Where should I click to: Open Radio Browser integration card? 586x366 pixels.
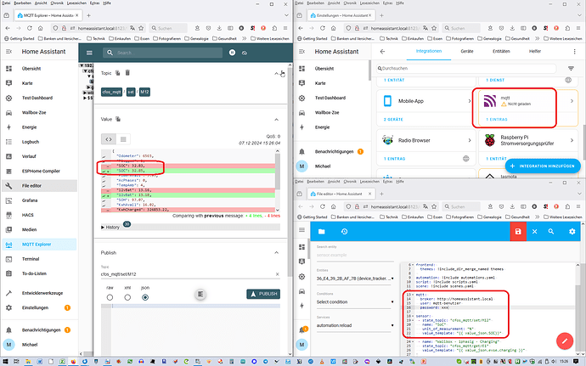(x=425, y=147)
